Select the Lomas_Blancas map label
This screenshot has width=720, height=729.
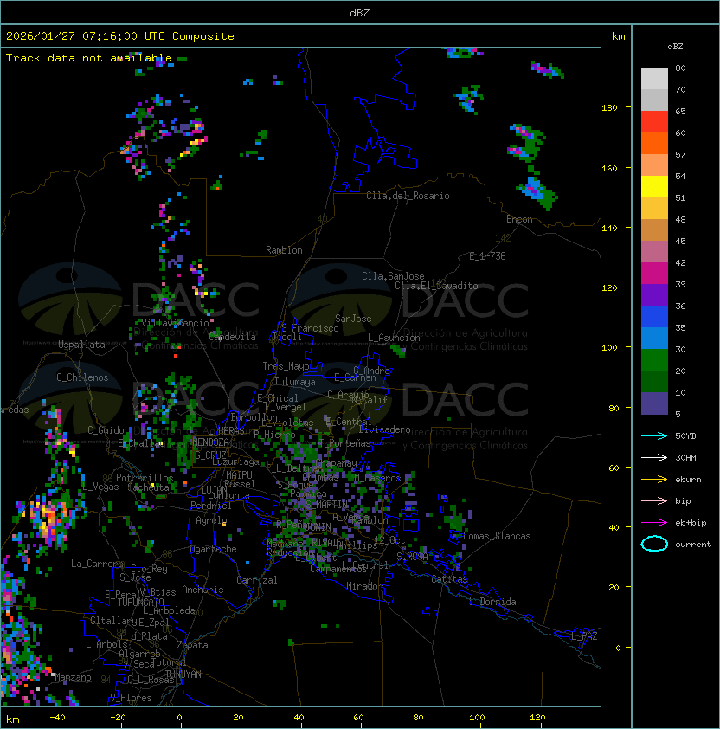pos(496,536)
